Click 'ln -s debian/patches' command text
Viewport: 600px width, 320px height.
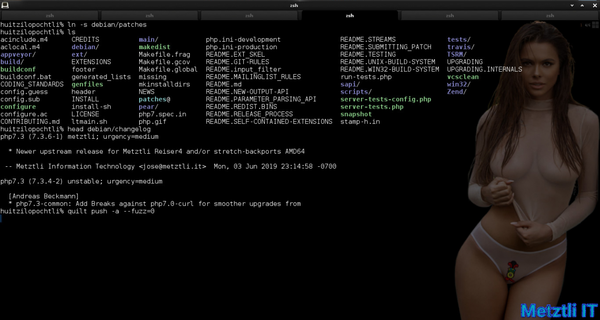point(107,24)
